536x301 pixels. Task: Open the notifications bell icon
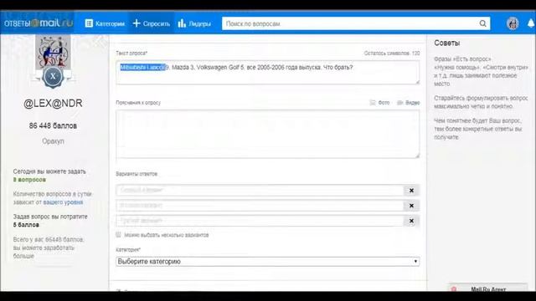[531, 23]
